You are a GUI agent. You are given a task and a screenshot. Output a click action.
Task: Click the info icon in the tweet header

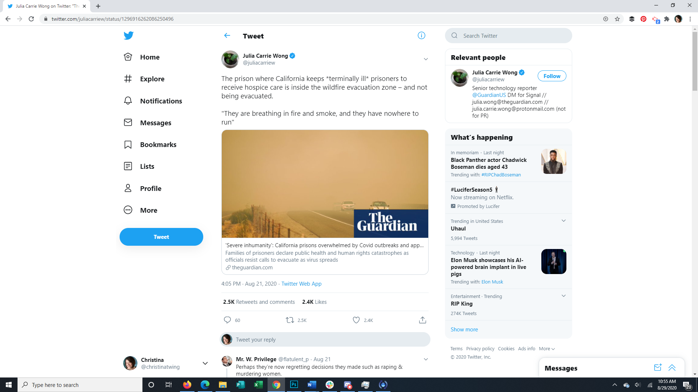(421, 36)
